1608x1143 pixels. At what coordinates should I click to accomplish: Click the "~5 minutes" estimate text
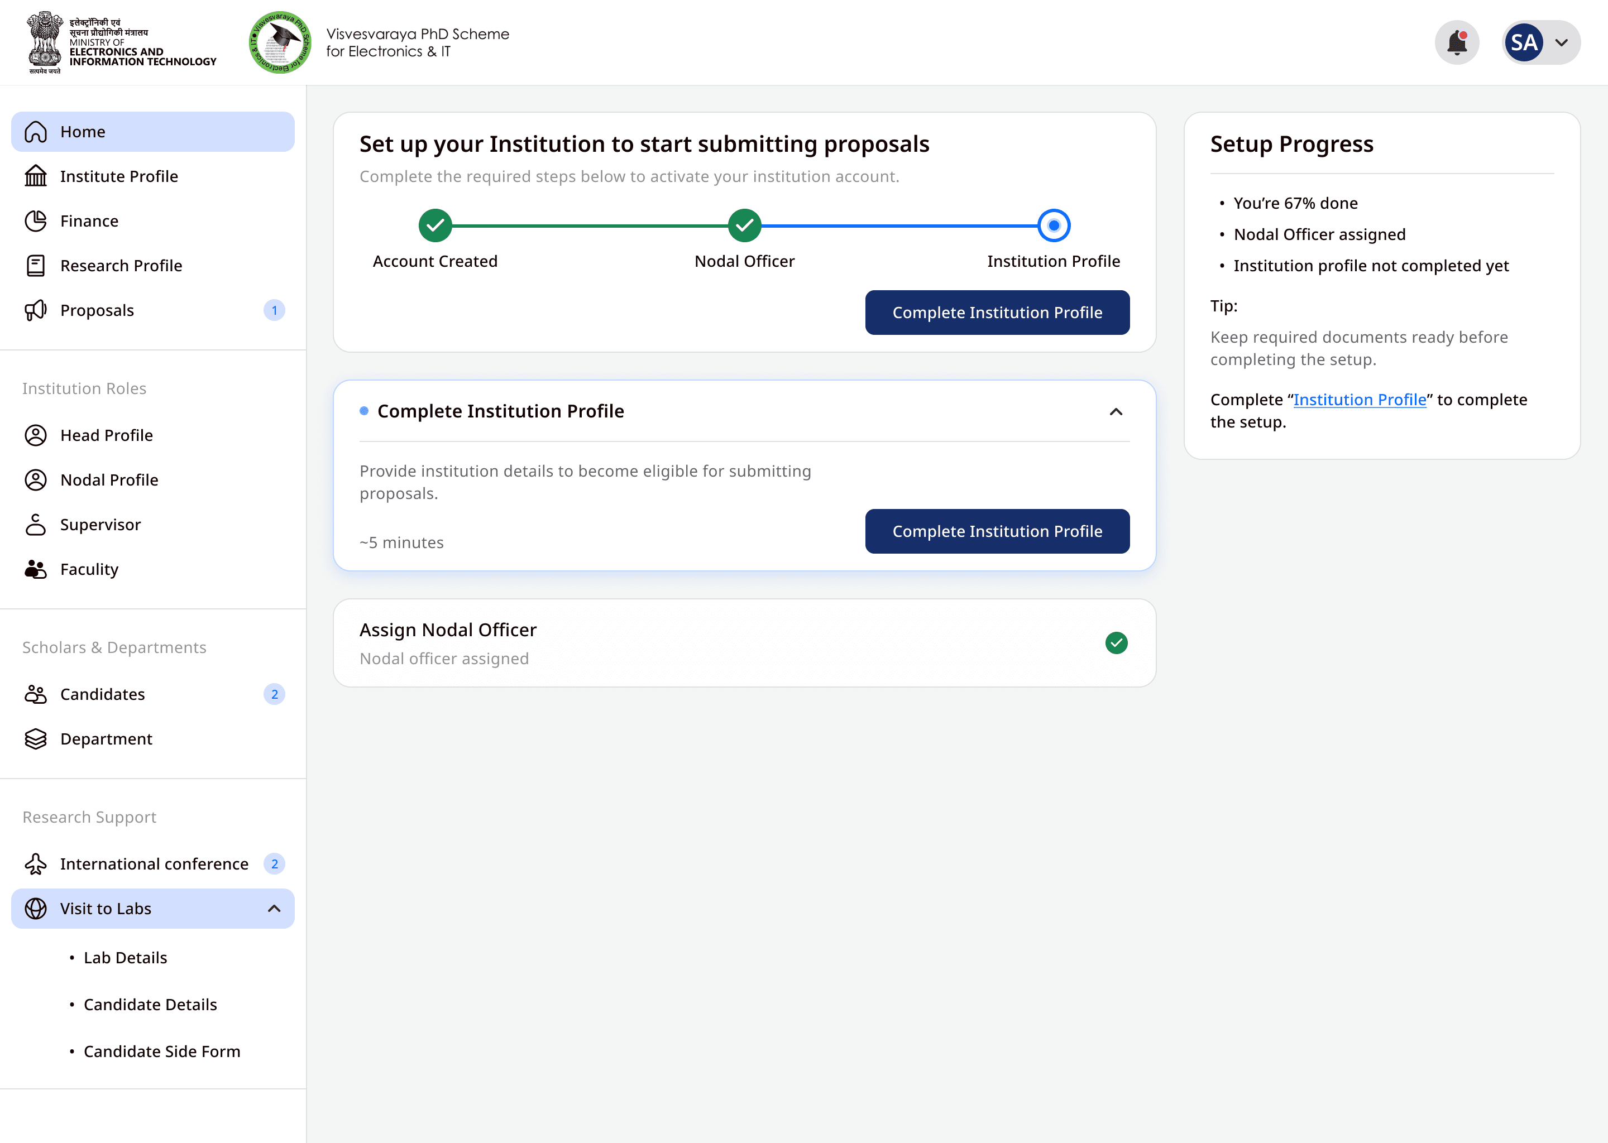(x=401, y=542)
